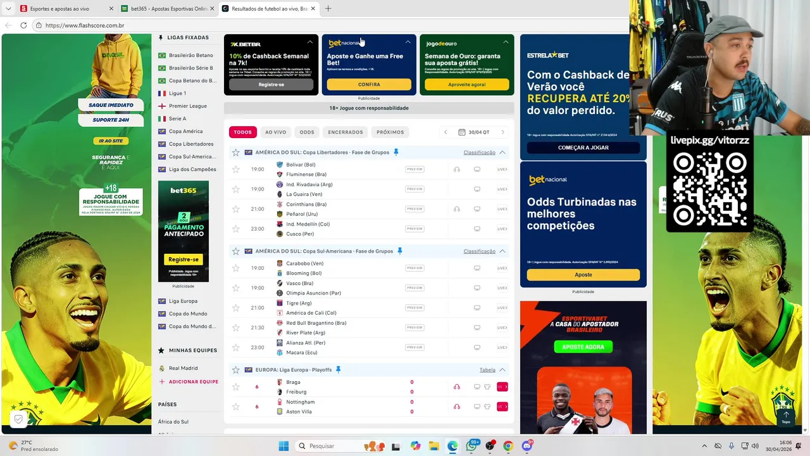Collapse the Jogodeouro ad banner

coord(506,42)
